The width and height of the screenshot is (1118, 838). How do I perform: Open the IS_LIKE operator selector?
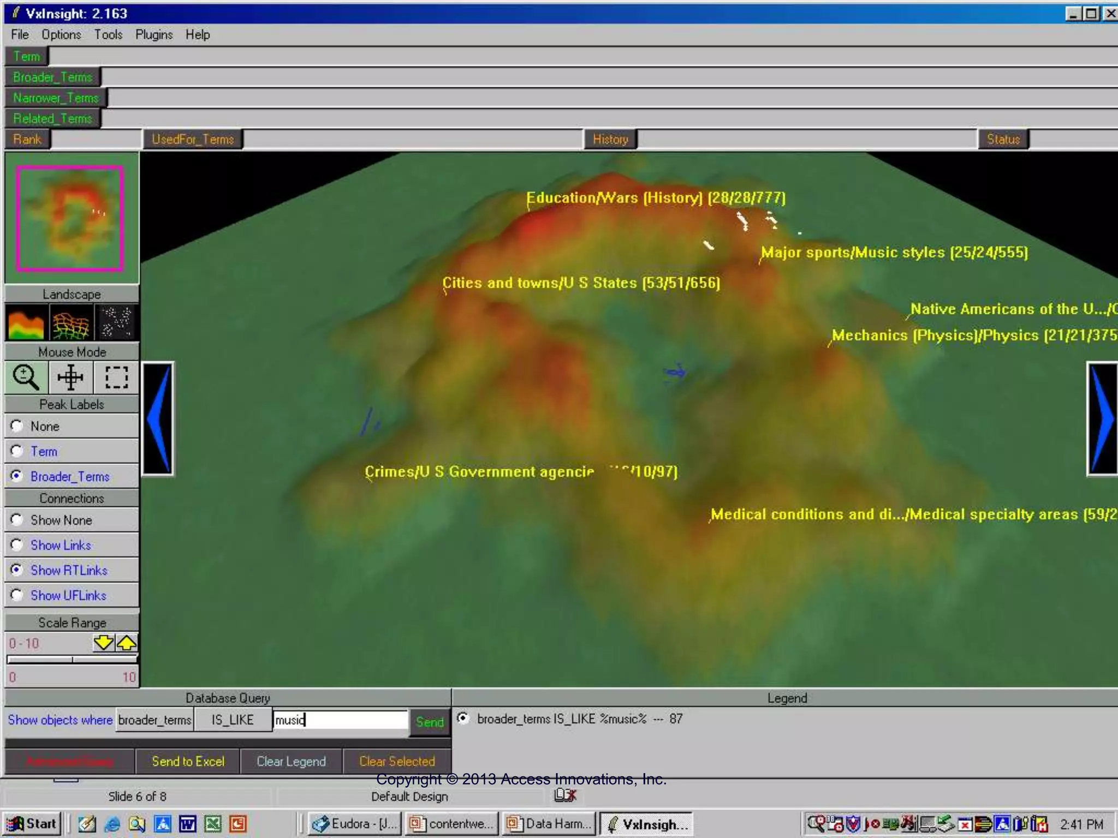[233, 720]
